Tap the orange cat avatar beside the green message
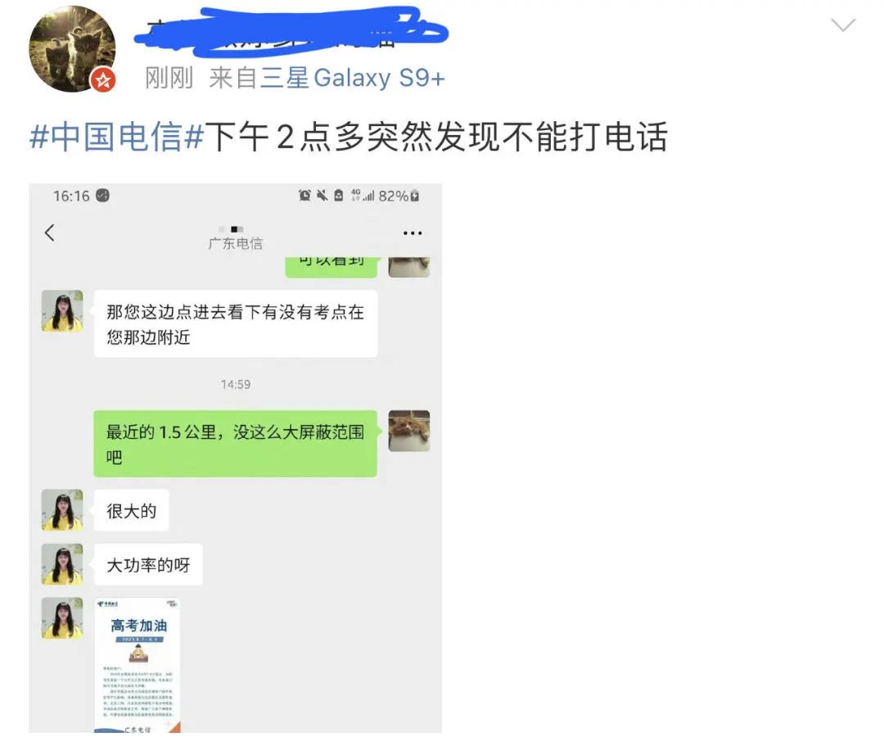This screenshot has width=884, height=746. pyautogui.click(x=409, y=431)
